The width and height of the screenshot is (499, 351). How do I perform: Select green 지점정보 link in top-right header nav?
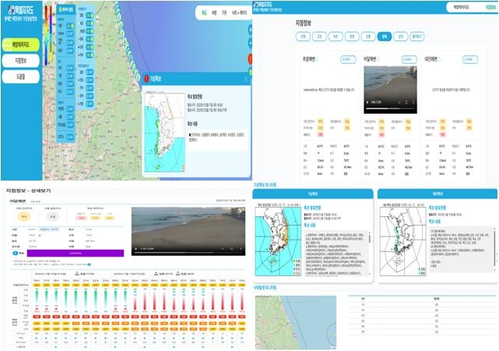[x=490, y=7]
